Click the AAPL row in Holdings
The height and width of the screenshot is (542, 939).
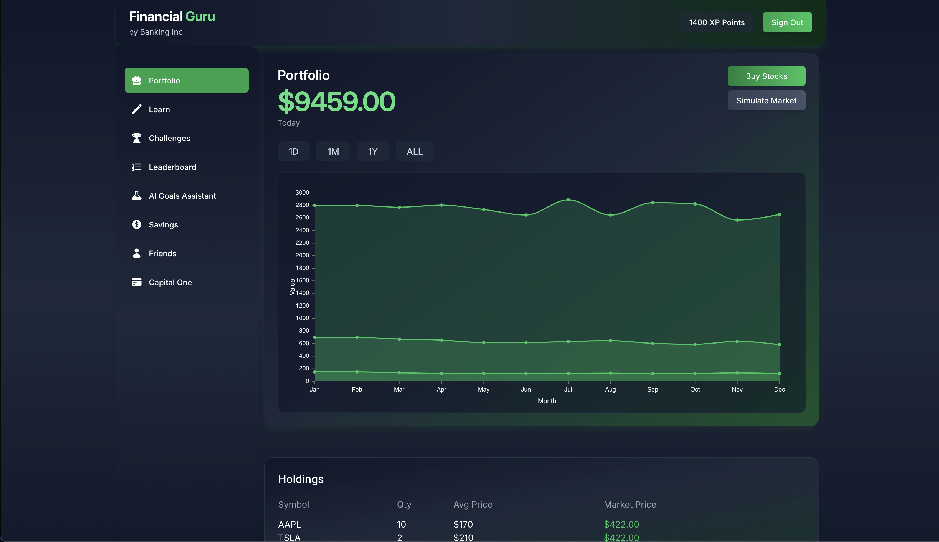[290, 524]
